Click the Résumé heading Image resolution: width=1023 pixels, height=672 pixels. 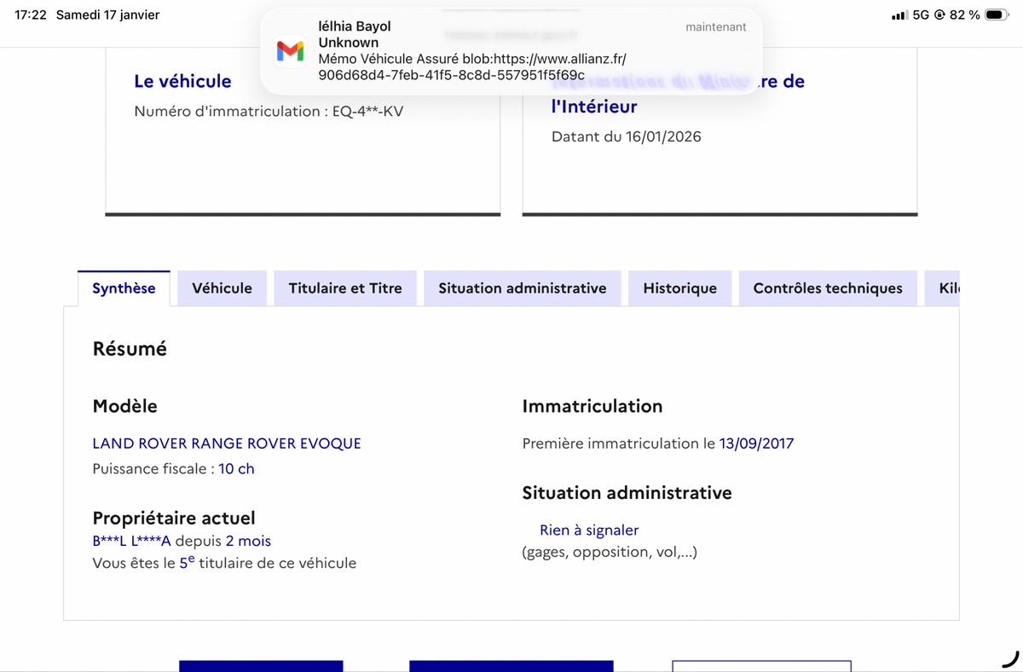(x=130, y=349)
